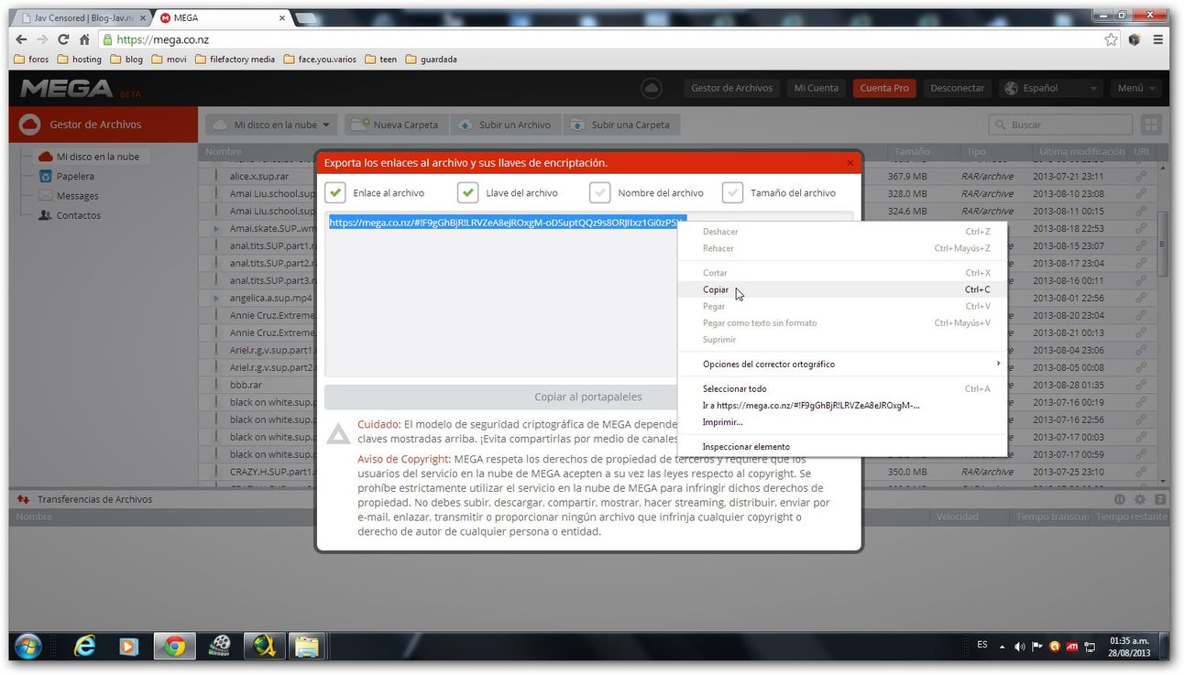This screenshot has height=675, width=1184.
Task: Open Contactos in the sidebar
Action: pos(78,215)
